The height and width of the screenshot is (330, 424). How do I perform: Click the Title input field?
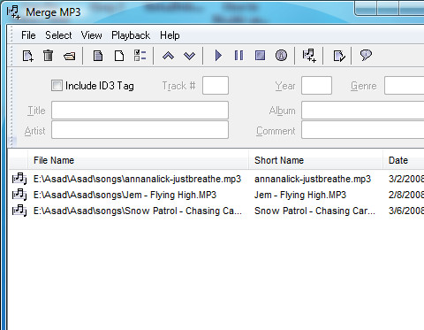click(x=140, y=110)
